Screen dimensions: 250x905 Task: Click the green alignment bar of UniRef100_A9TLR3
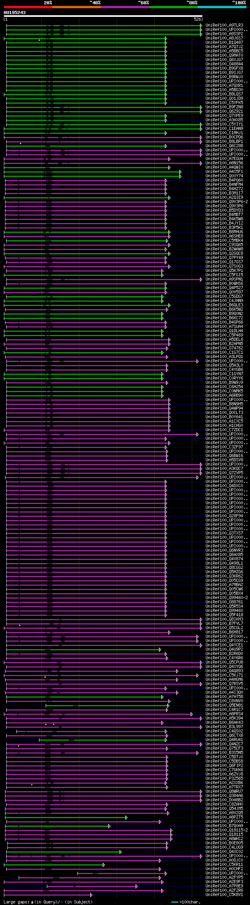tap(104, 25)
